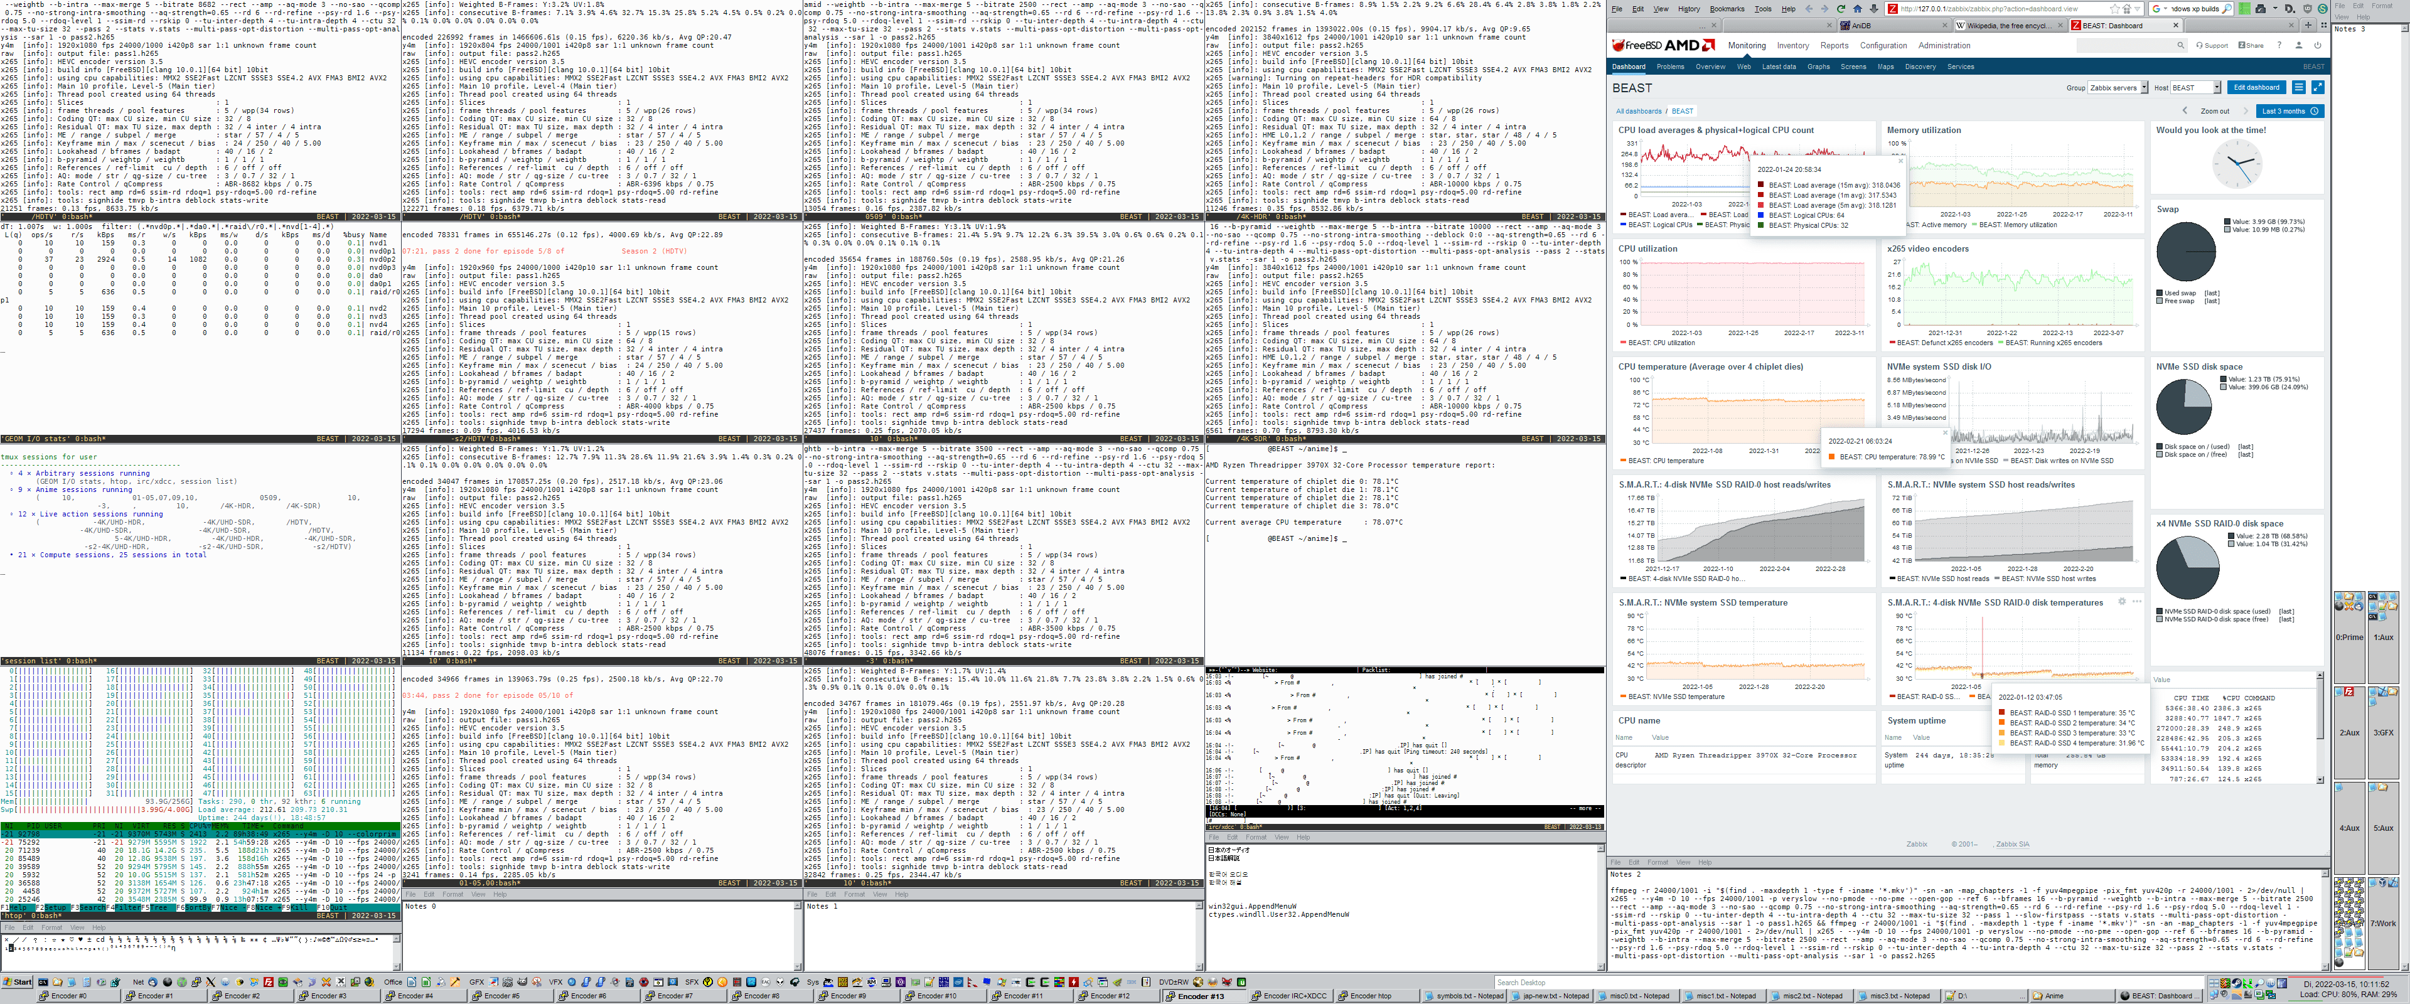
Task: Click the Search Desktop field in taskbar
Action: coord(1849,983)
